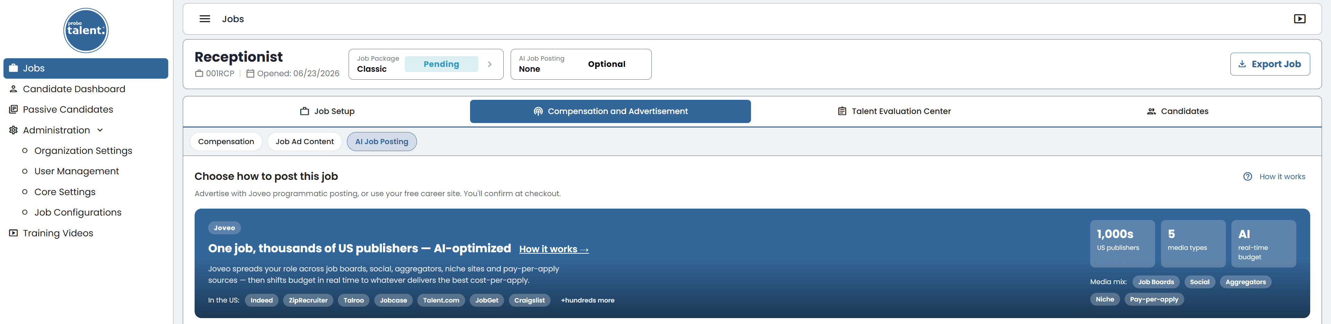Open Job Configurations
This screenshot has height=324, width=1331.
coord(77,212)
